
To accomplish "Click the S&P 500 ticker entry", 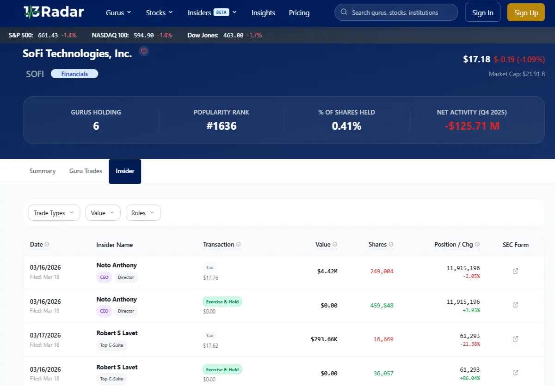I will pos(43,35).
